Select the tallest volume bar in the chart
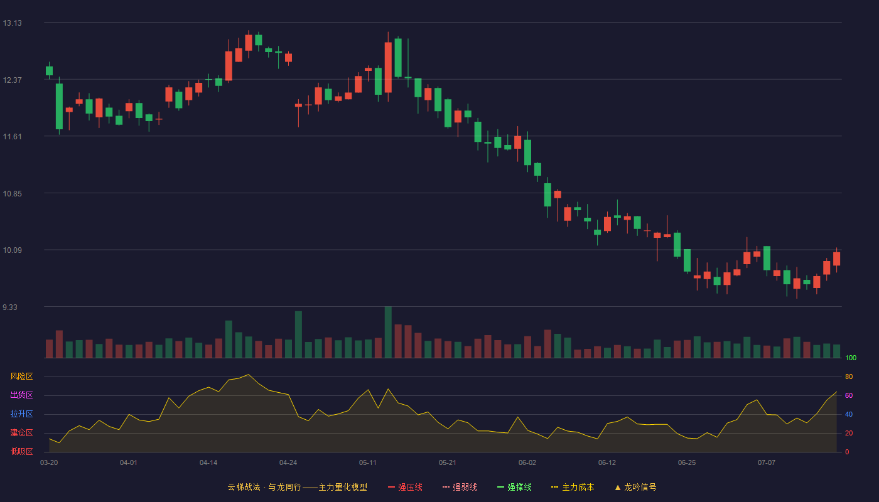The height and width of the screenshot is (502, 879). pos(388,332)
